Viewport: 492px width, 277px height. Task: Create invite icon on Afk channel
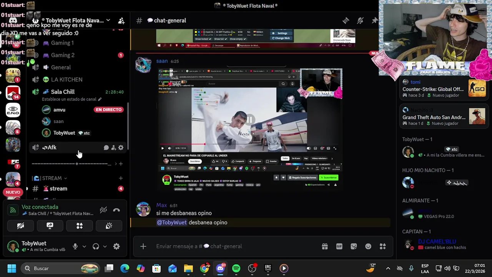tap(113, 147)
